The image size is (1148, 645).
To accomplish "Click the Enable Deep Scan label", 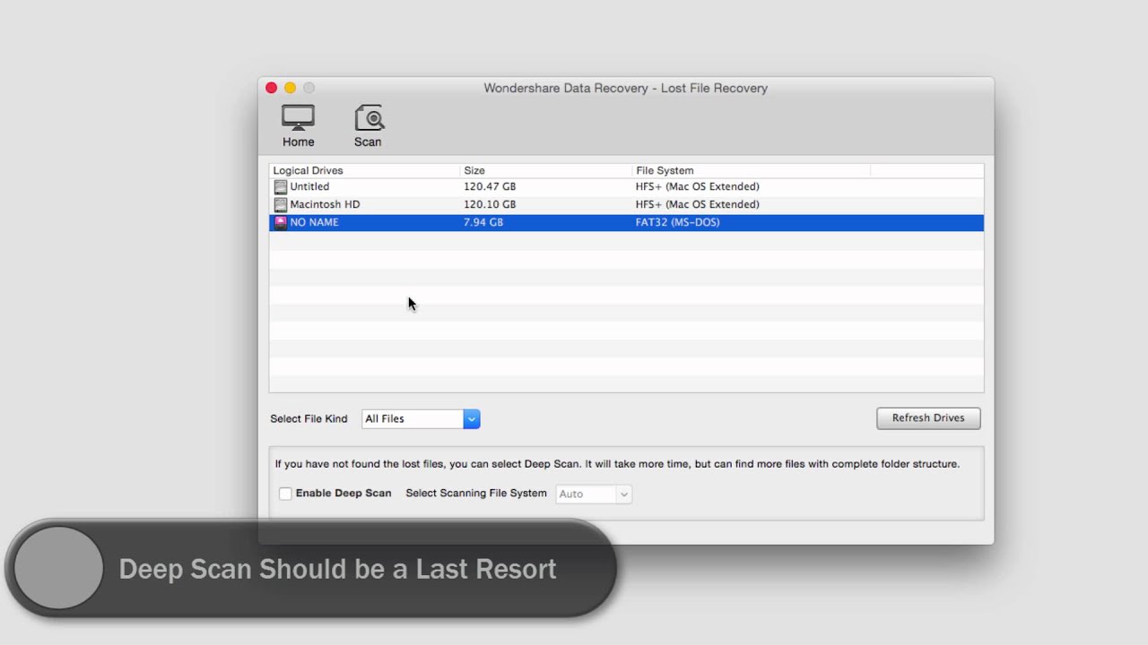I will pyautogui.click(x=344, y=494).
